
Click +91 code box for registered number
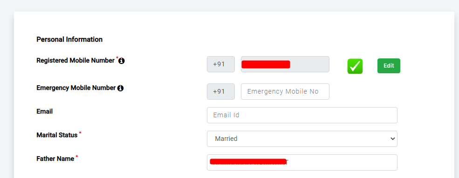pos(221,64)
